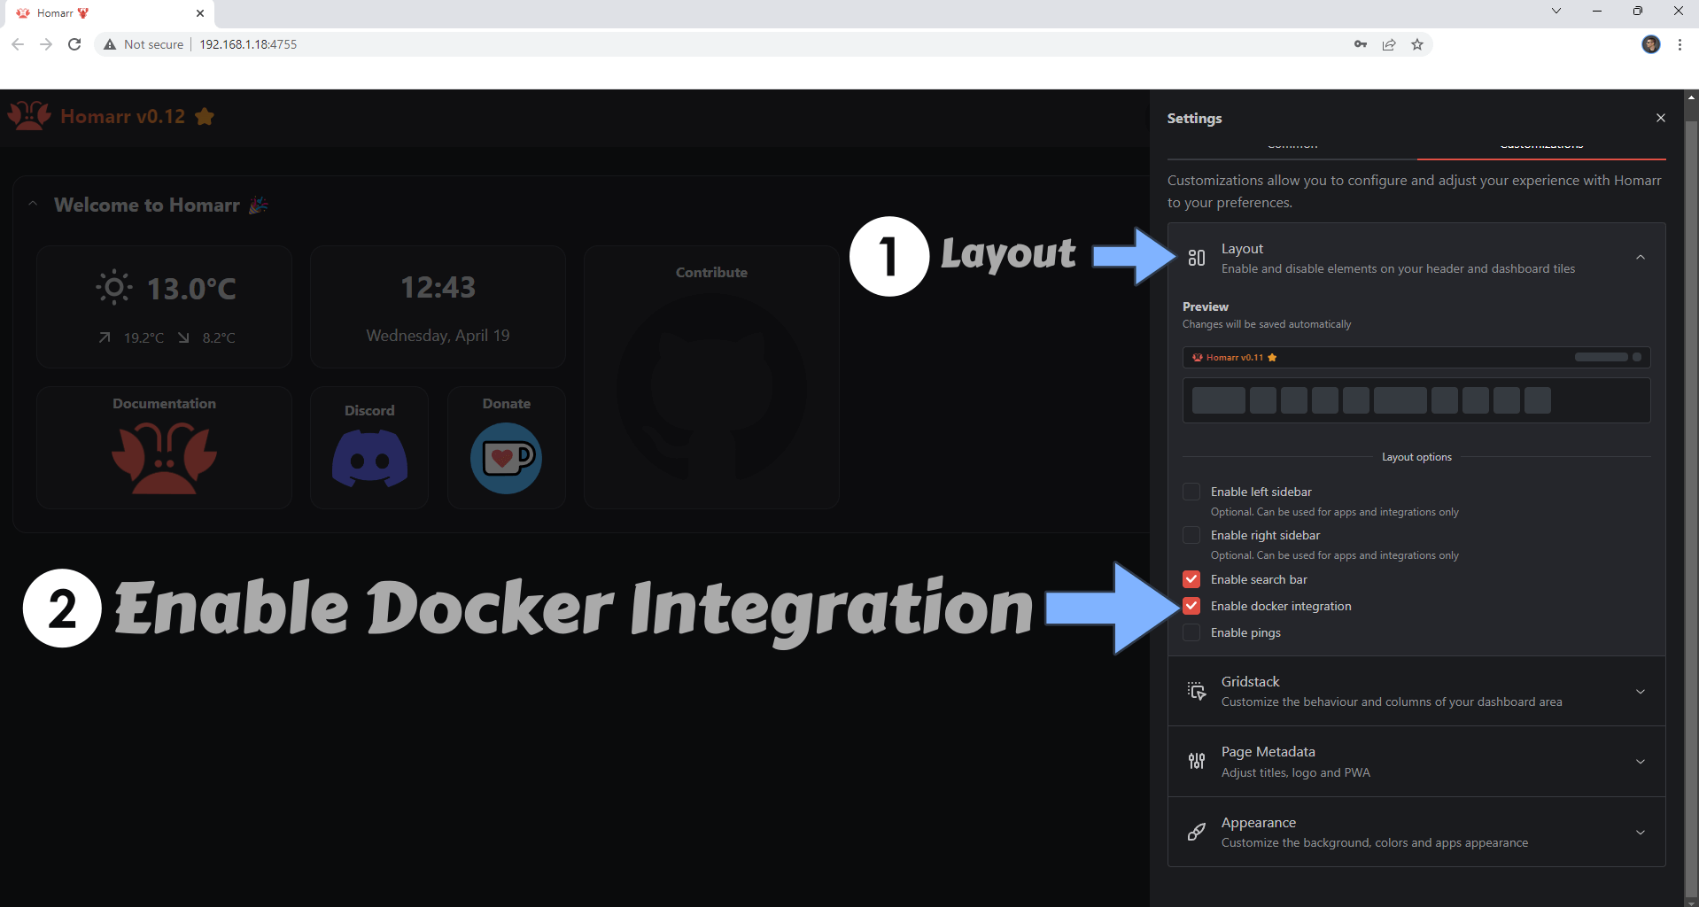Close the Settings drawer
The width and height of the screenshot is (1699, 907).
pyautogui.click(x=1660, y=118)
